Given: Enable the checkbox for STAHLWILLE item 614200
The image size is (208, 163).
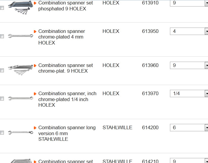Looking at the screenshot, I should (2, 133).
